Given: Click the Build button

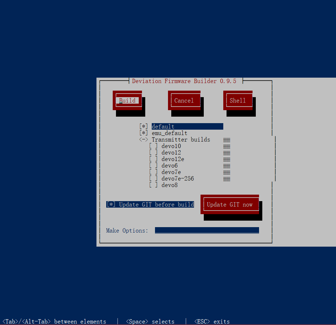Looking at the screenshot, I should pyautogui.click(x=127, y=100).
